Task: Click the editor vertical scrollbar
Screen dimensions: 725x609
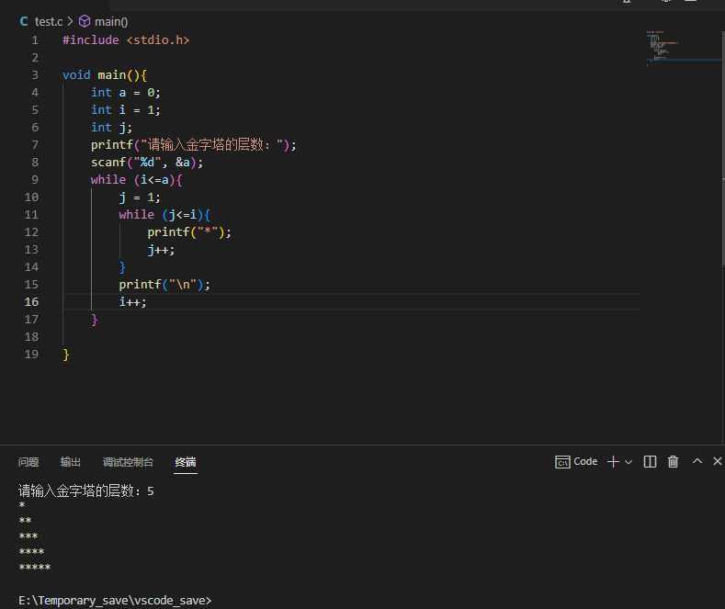Action: (722, 148)
